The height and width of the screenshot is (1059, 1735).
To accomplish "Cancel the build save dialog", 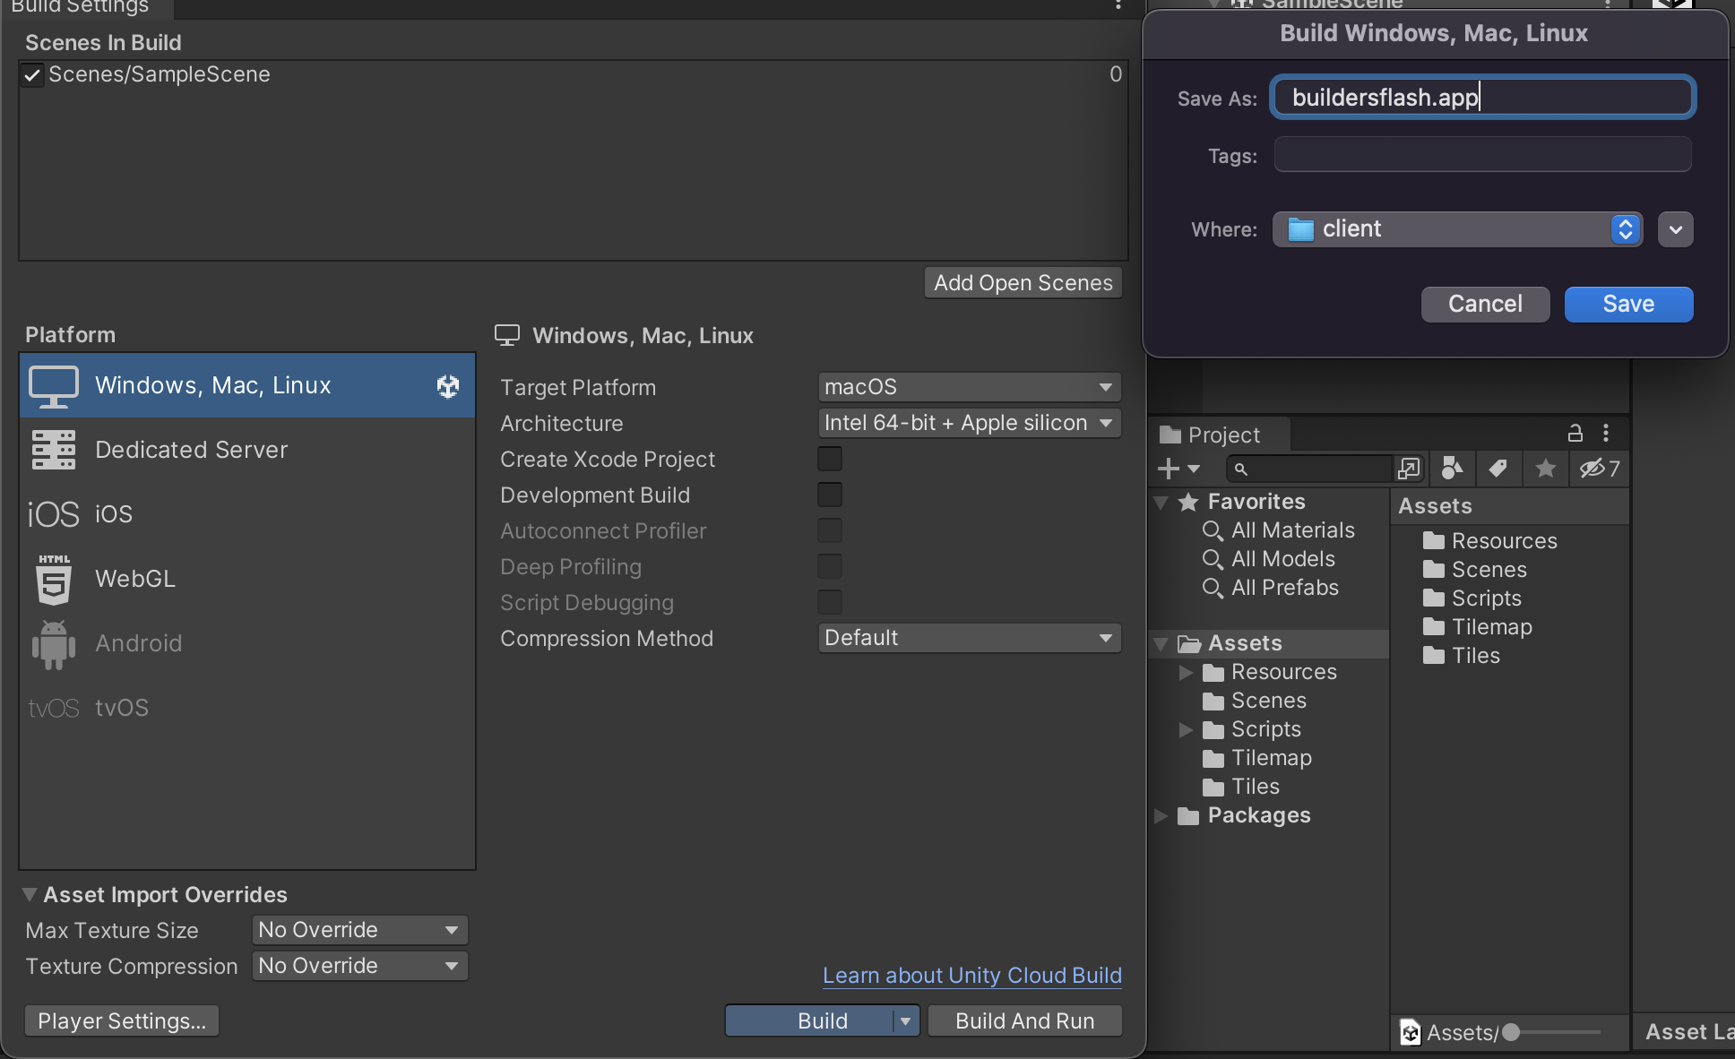I will point(1486,304).
